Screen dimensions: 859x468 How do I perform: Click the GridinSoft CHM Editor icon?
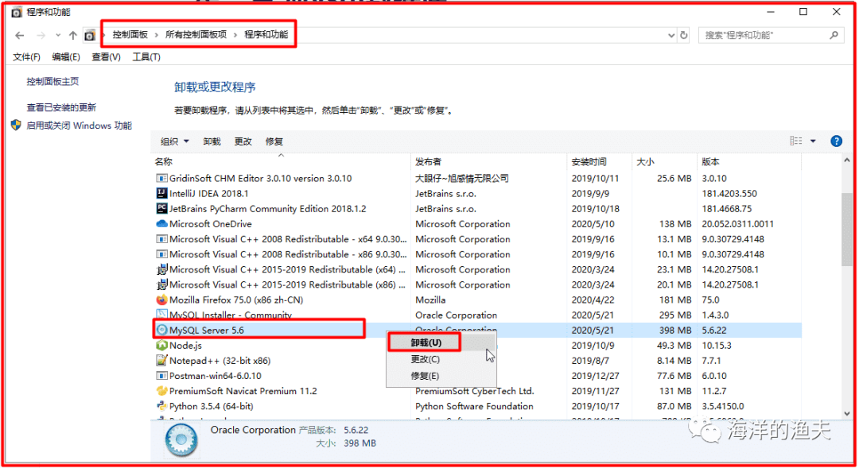(161, 179)
